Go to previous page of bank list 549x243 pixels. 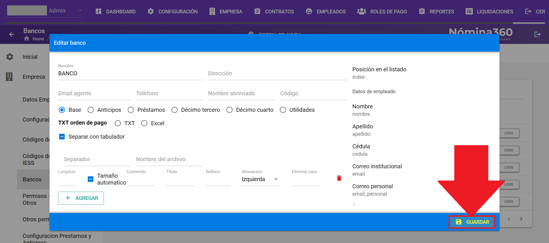509,219
